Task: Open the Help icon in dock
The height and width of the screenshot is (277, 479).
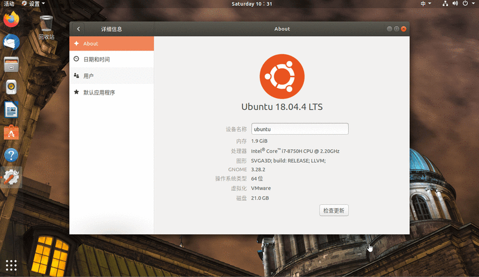Action: (x=11, y=155)
